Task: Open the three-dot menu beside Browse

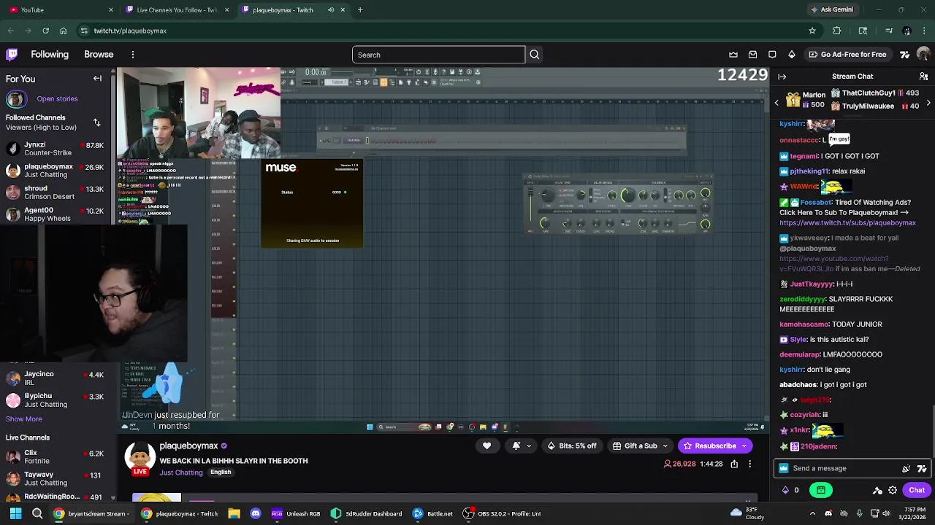Action: point(132,55)
